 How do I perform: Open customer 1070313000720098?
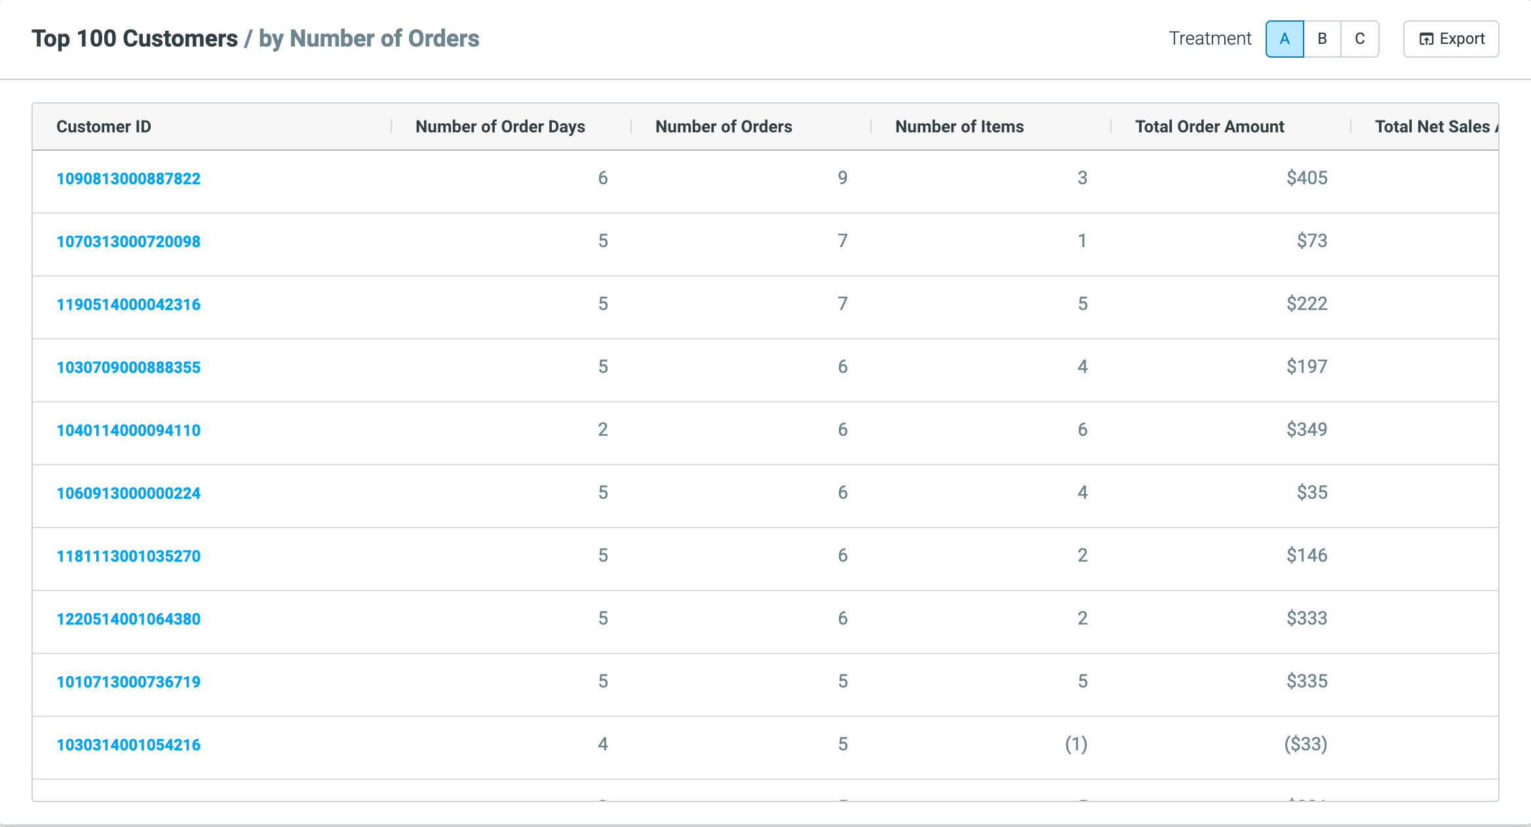pos(128,241)
